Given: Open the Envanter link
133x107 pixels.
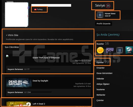Looking at the screenshot, I should click(x=100, y=68).
